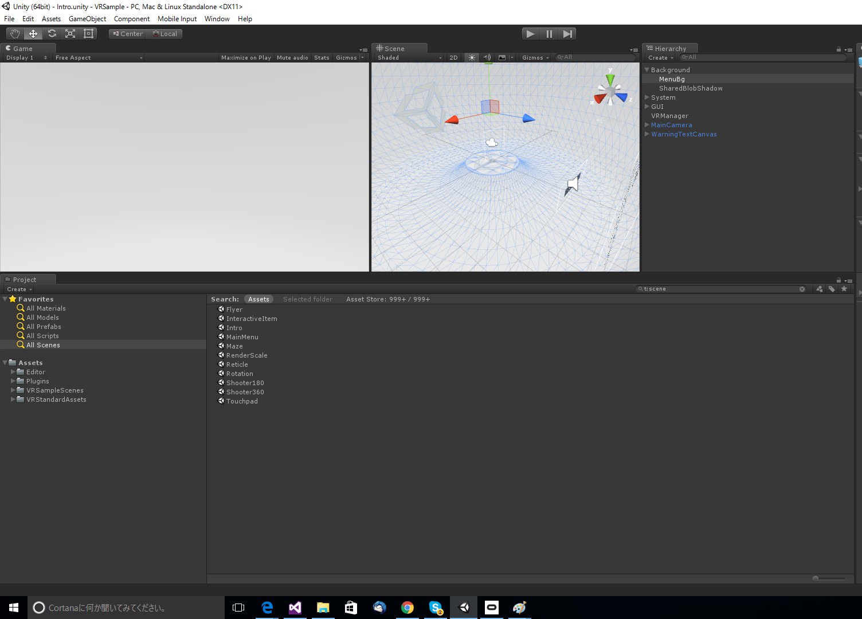Switch to the Hierarchy tab
Image resolution: width=862 pixels, height=619 pixels.
click(670, 49)
